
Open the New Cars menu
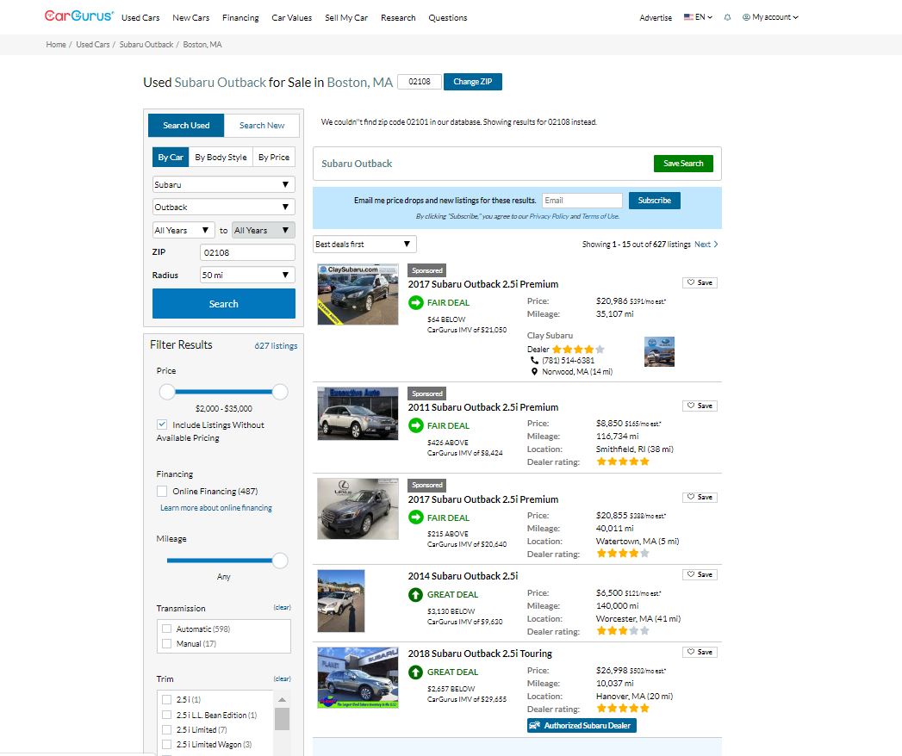[x=191, y=18]
